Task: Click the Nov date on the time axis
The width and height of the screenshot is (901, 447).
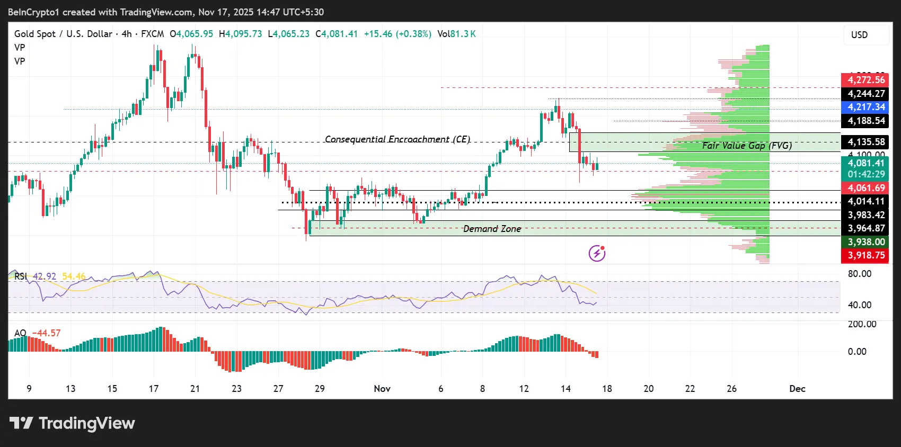Action: (x=382, y=389)
